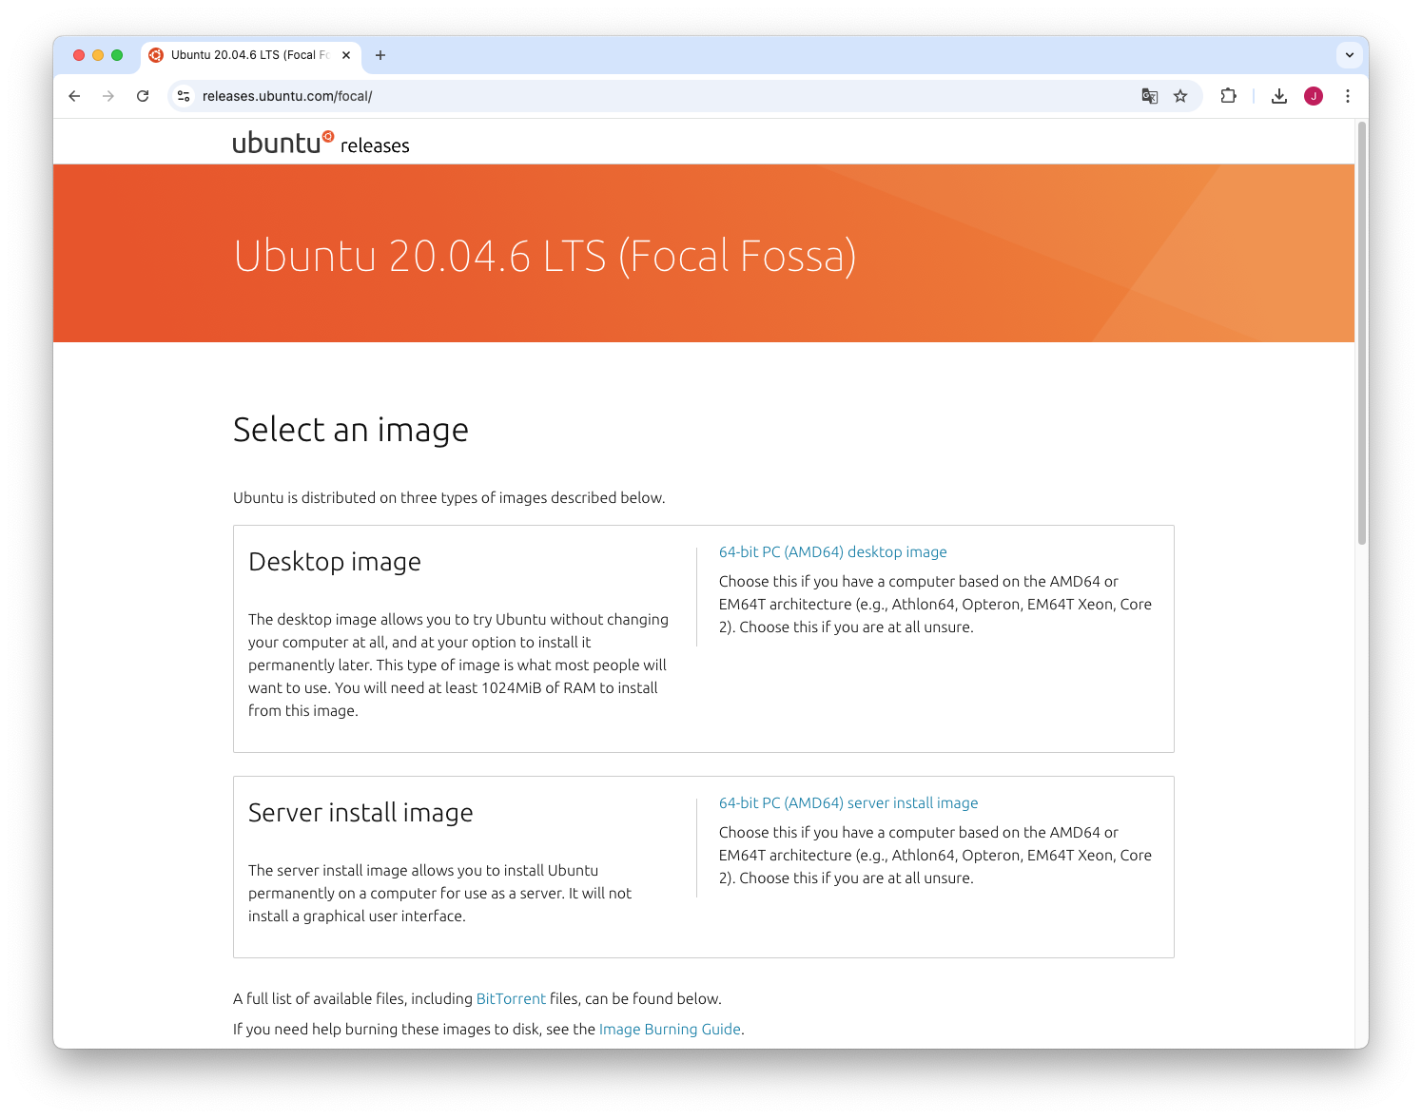The image size is (1422, 1119).
Task: Open a new tab with plus button
Action: point(380,55)
